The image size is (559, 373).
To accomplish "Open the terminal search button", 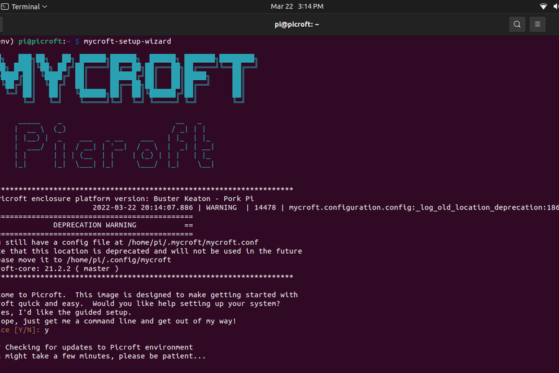I will (x=517, y=24).
